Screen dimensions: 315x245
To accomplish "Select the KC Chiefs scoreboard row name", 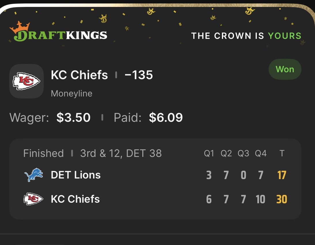I will 75,199.
